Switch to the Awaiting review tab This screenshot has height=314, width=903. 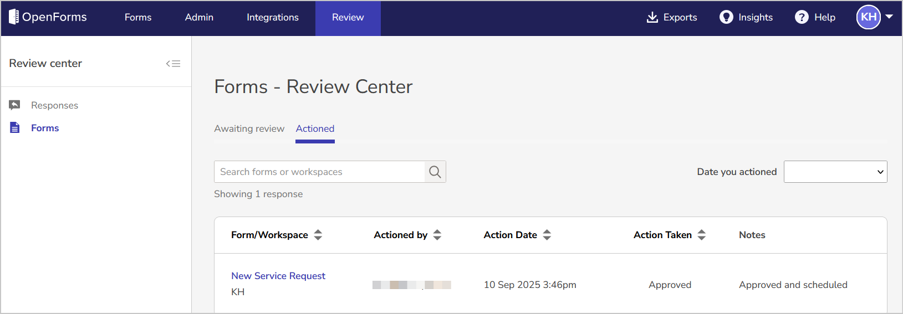(x=249, y=128)
